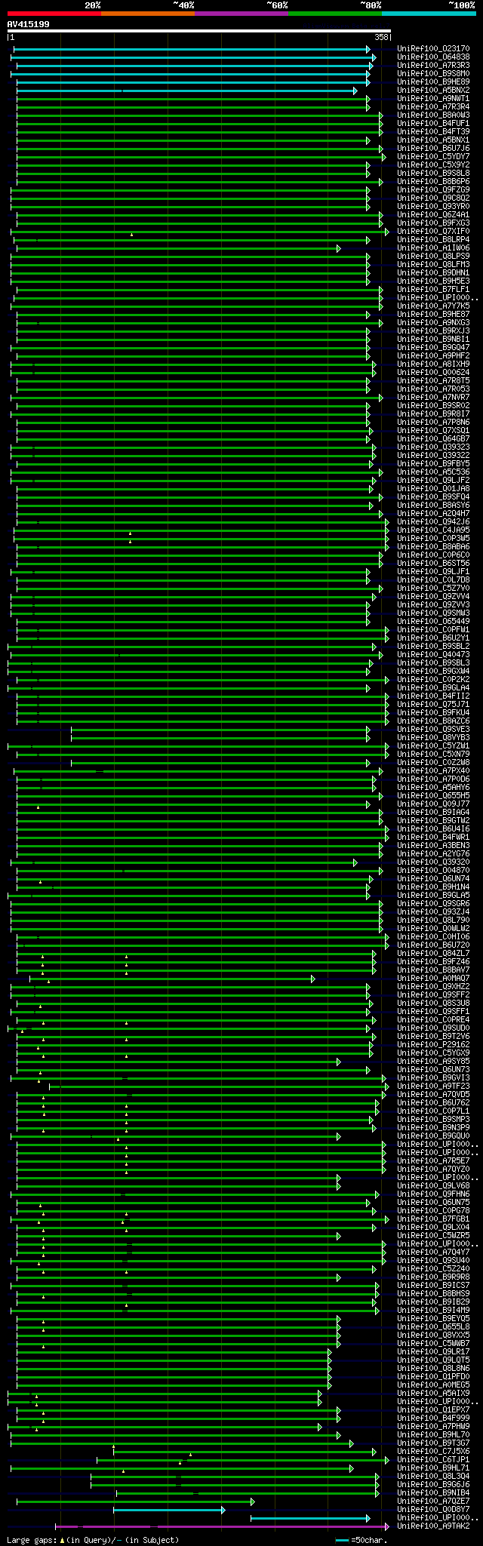Image resolution: width=483 pixels, height=1546 pixels.
Task: Click the cyan ~100% identity legend segment
Action: (x=429, y=13)
